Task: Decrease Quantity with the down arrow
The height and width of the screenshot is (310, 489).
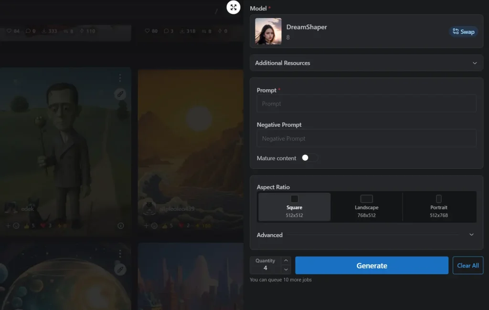Action: [x=286, y=269]
